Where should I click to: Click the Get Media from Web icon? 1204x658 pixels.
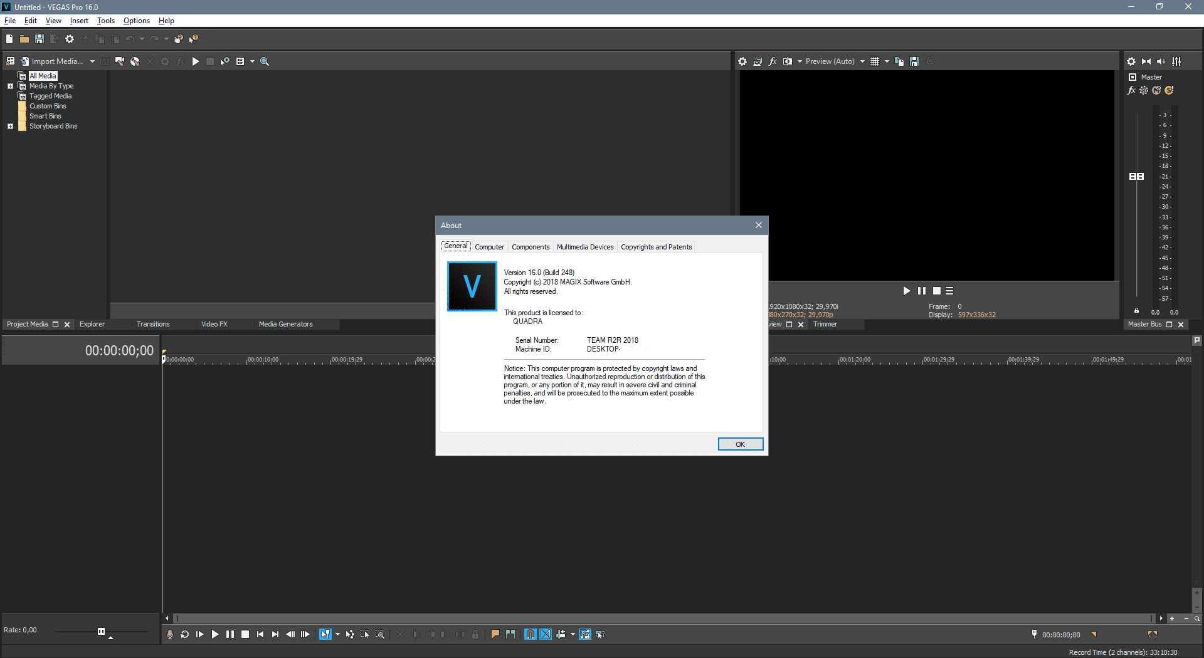coord(135,61)
